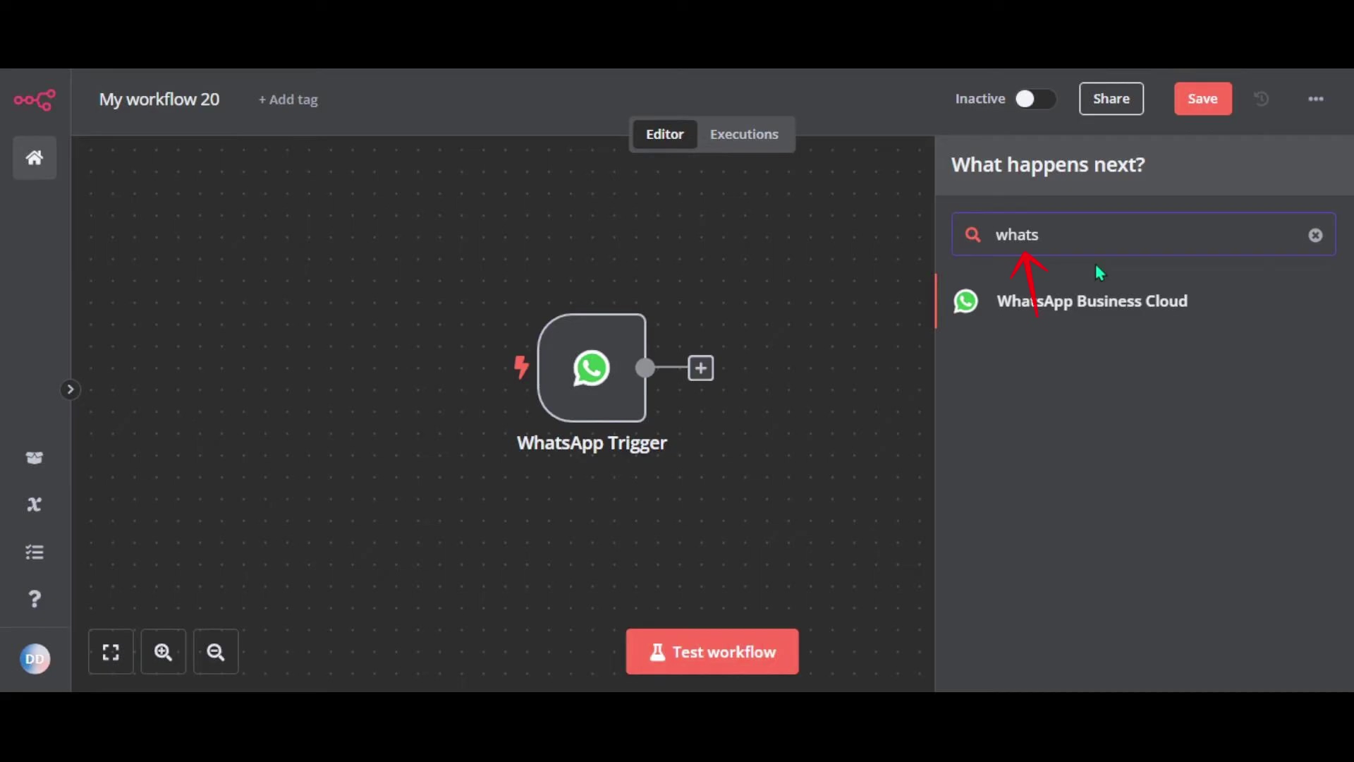Click the node output connector dot

click(645, 368)
